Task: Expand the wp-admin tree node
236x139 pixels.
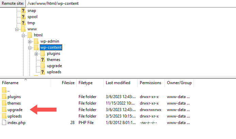Action: 30,41
